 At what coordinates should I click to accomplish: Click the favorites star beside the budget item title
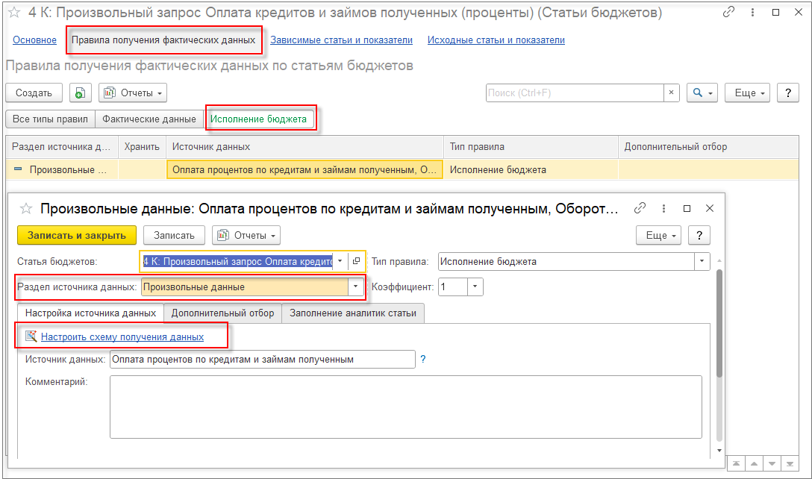pos(14,13)
